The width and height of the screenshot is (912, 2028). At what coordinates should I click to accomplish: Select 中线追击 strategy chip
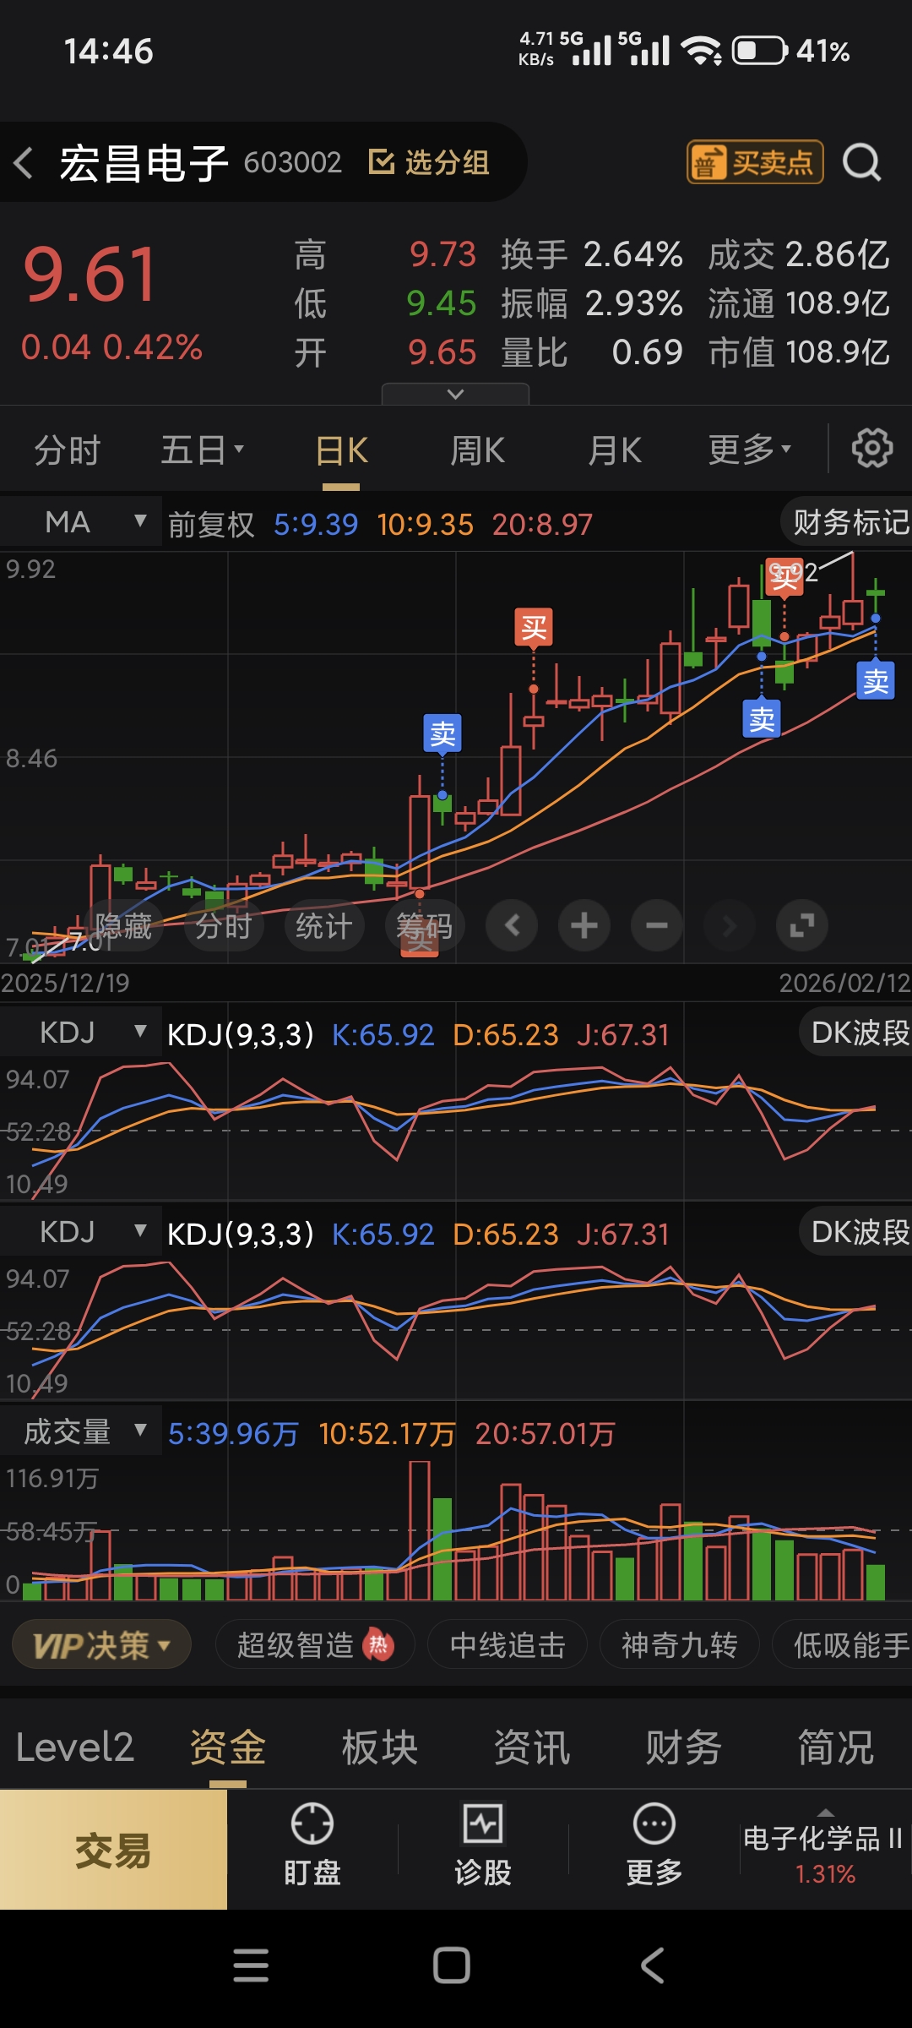[x=508, y=1644]
